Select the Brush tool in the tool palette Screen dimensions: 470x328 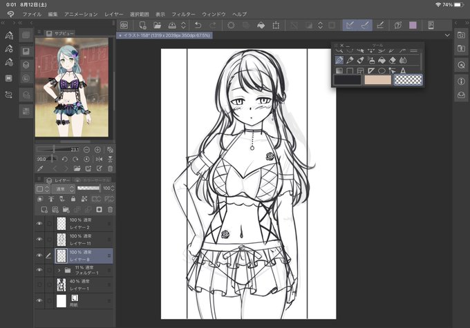(x=360, y=60)
